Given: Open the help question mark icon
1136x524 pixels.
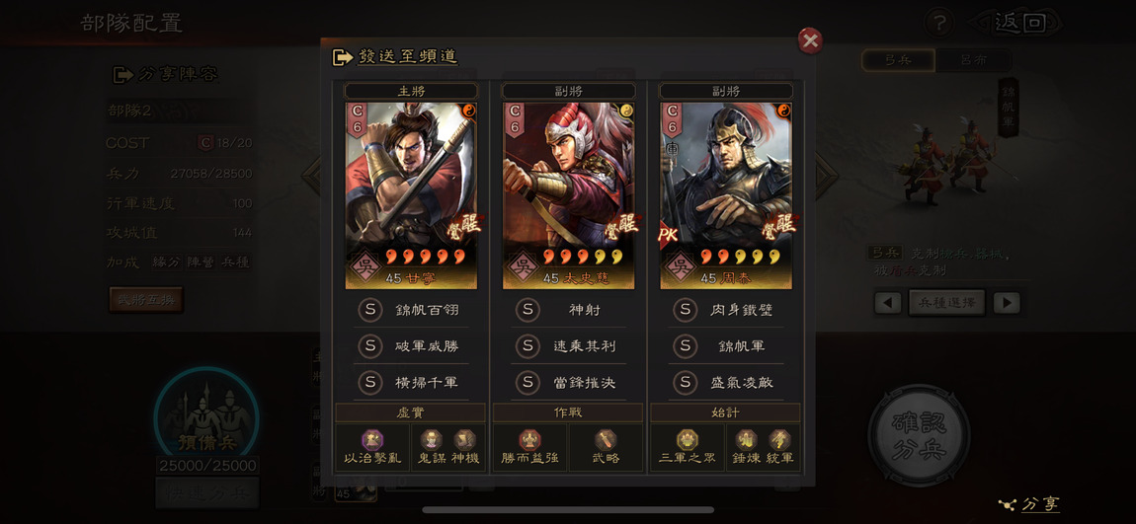Looking at the screenshot, I should 939,24.
